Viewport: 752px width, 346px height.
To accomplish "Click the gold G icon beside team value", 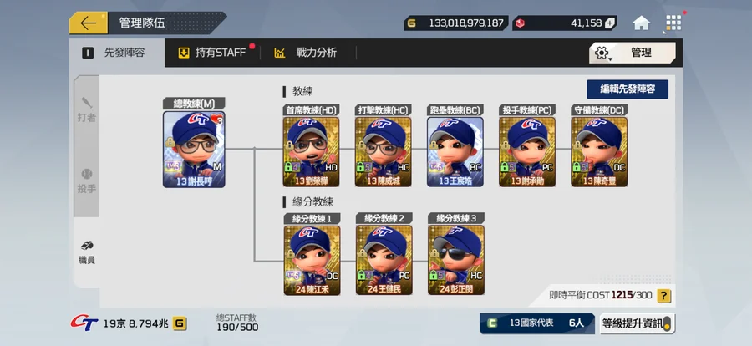I will click(x=180, y=324).
